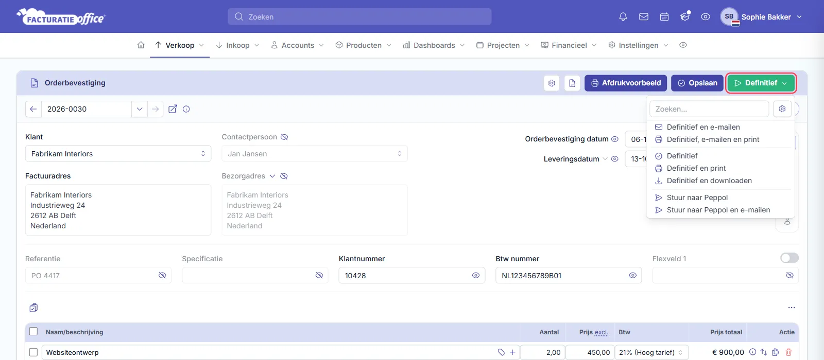Open the graduation cap learning icon
The image size is (824, 360).
tap(685, 17)
